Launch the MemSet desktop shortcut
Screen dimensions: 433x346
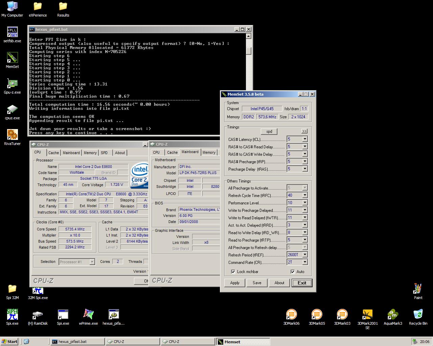12,60
